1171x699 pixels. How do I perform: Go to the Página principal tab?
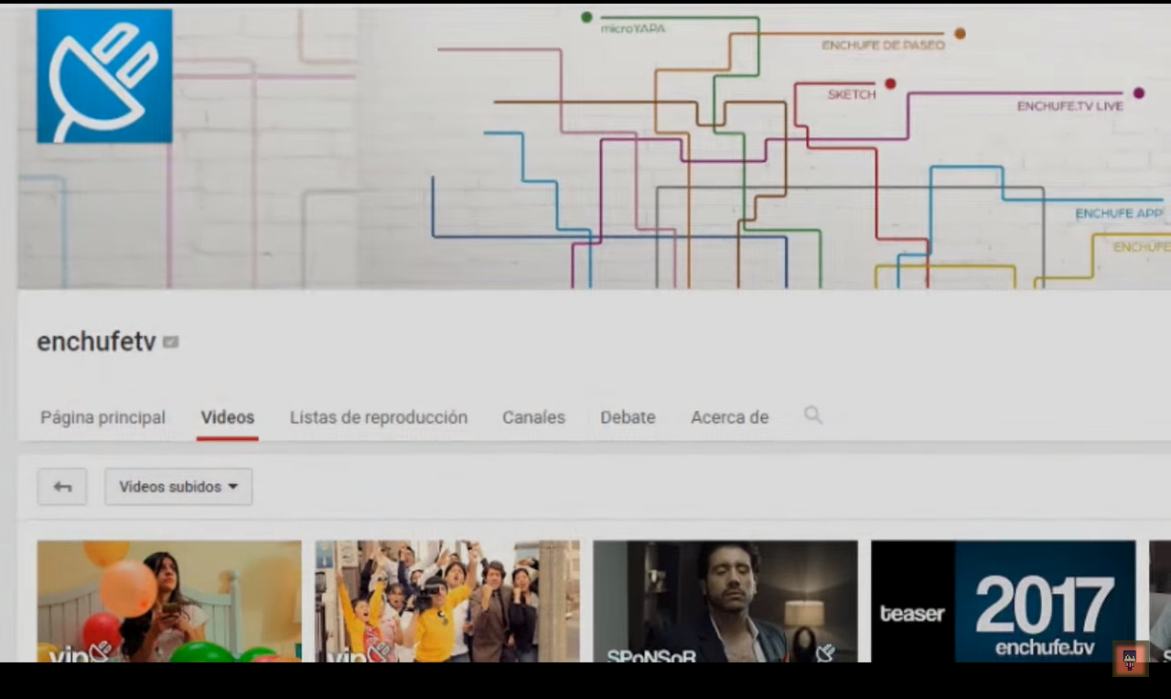click(x=103, y=417)
